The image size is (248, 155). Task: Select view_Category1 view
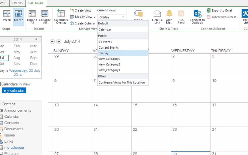tap(123, 59)
